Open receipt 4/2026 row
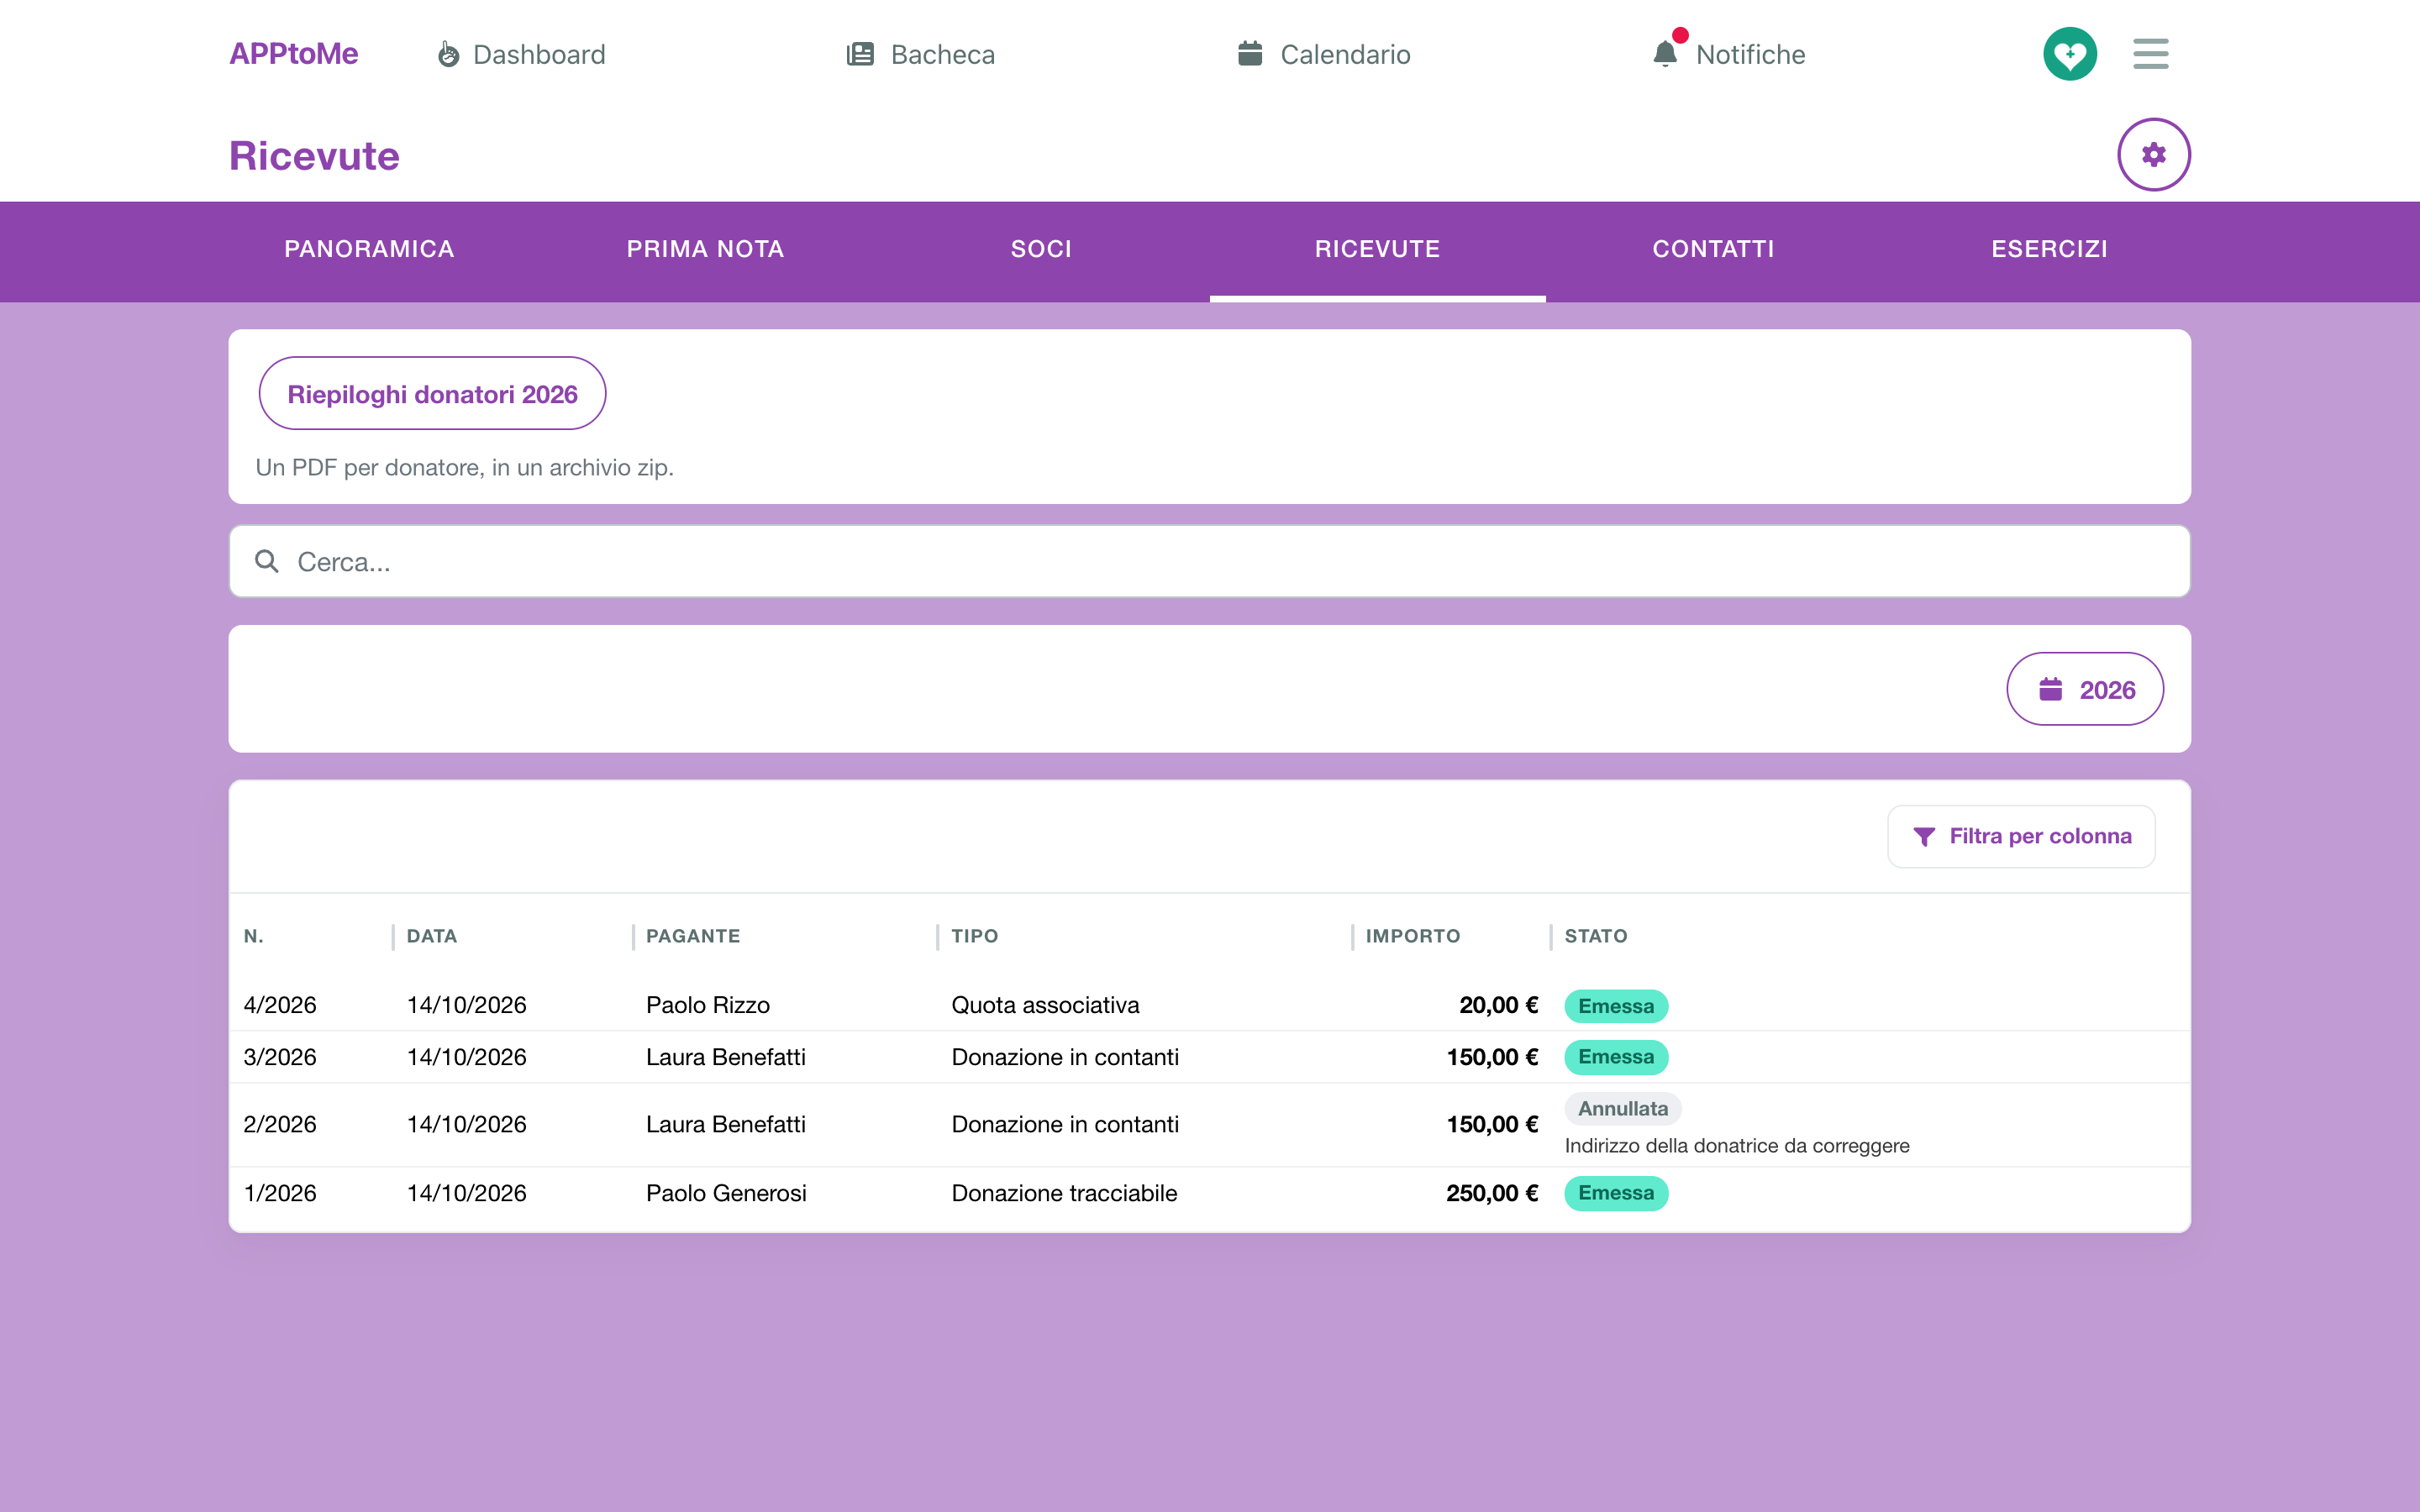 click(1209, 1005)
